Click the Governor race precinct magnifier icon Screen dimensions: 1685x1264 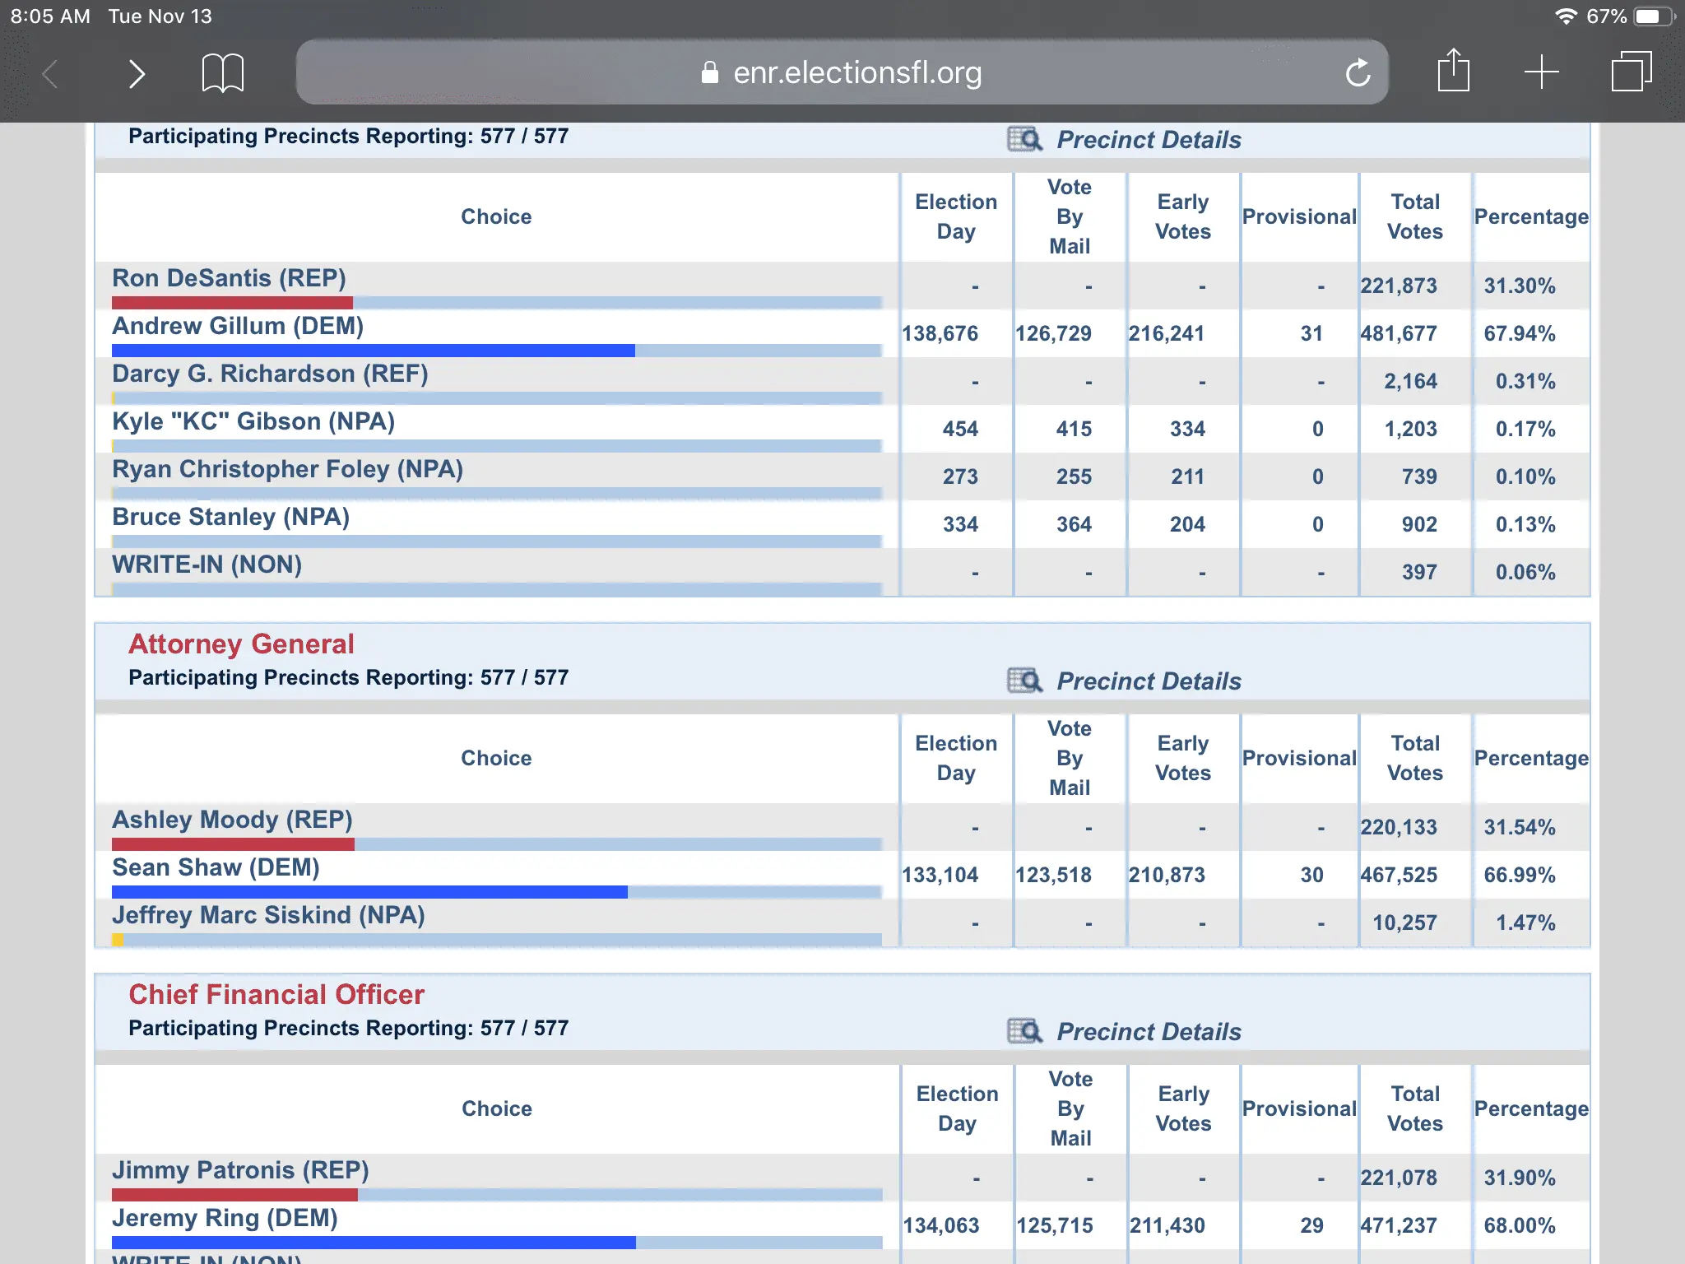pos(1024,139)
